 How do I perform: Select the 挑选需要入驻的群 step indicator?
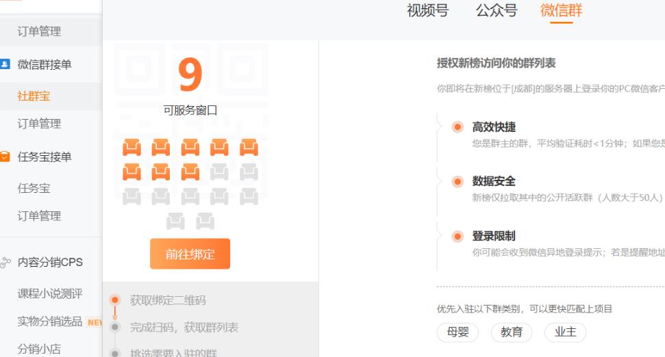click(115, 353)
